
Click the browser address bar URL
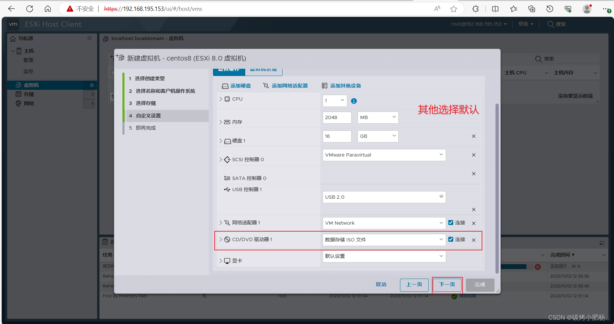pyautogui.click(x=153, y=9)
